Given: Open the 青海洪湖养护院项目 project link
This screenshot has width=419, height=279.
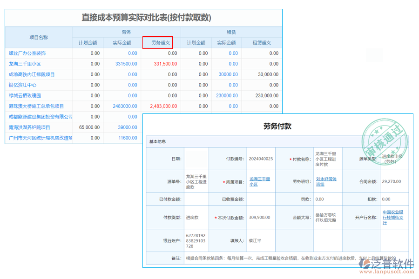Looking at the screenshot, I should click(x=28, y=127).
